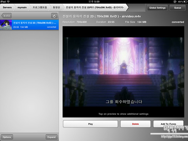Screen dimensions: 188x141
Task: Open the conversion Queue
Action: click(x=177, y=7)
